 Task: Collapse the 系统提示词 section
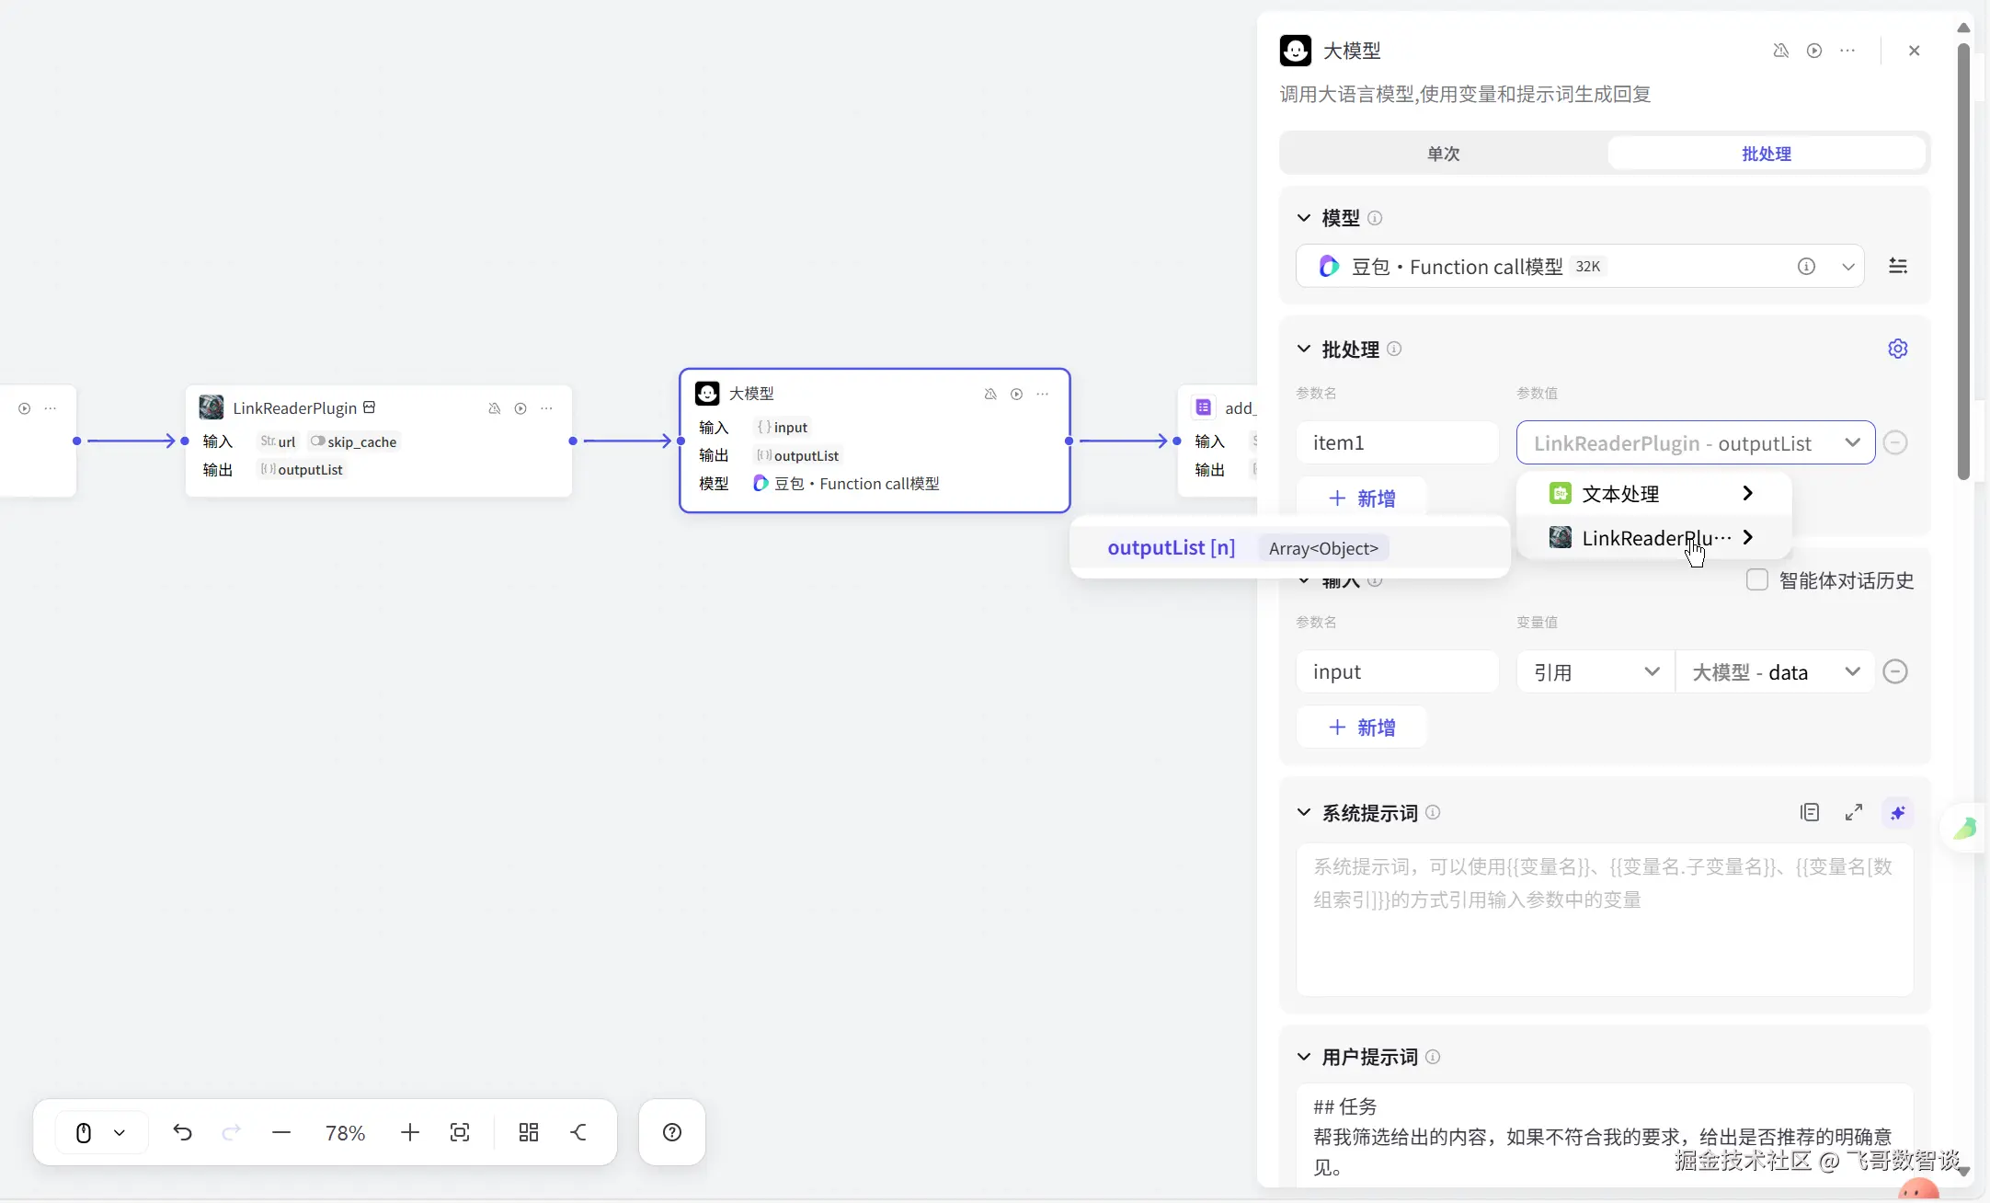click(x=1303, y=812)
